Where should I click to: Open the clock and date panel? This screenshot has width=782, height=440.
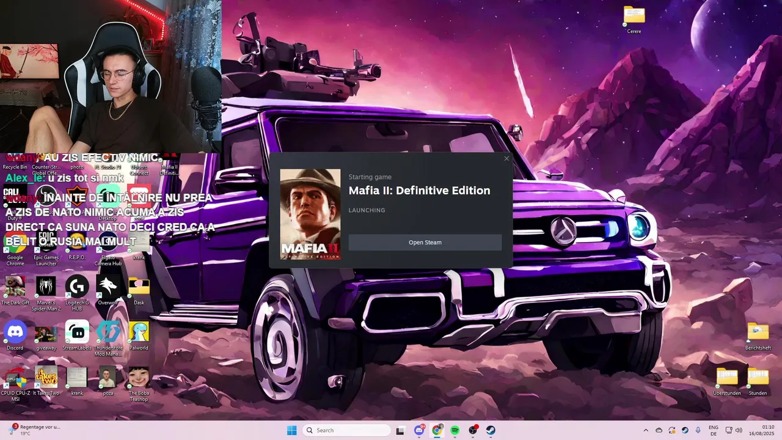coord(762,430)
